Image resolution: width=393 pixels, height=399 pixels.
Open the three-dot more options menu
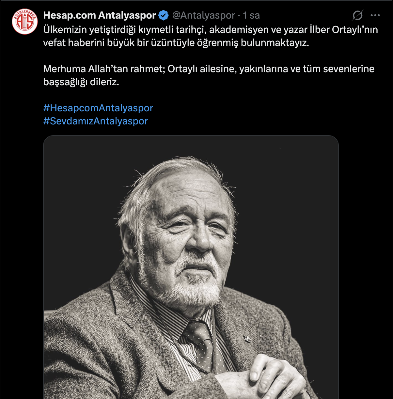tap(375, 15)
